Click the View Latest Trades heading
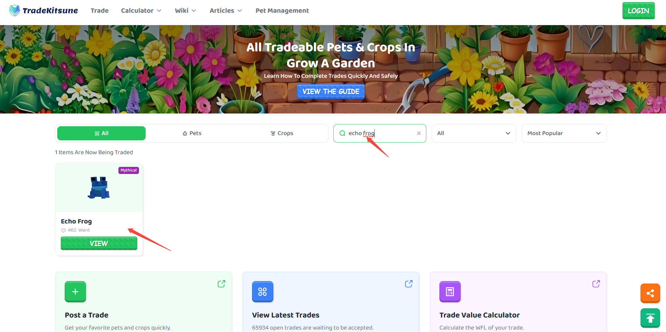 [x=286, y=315]
